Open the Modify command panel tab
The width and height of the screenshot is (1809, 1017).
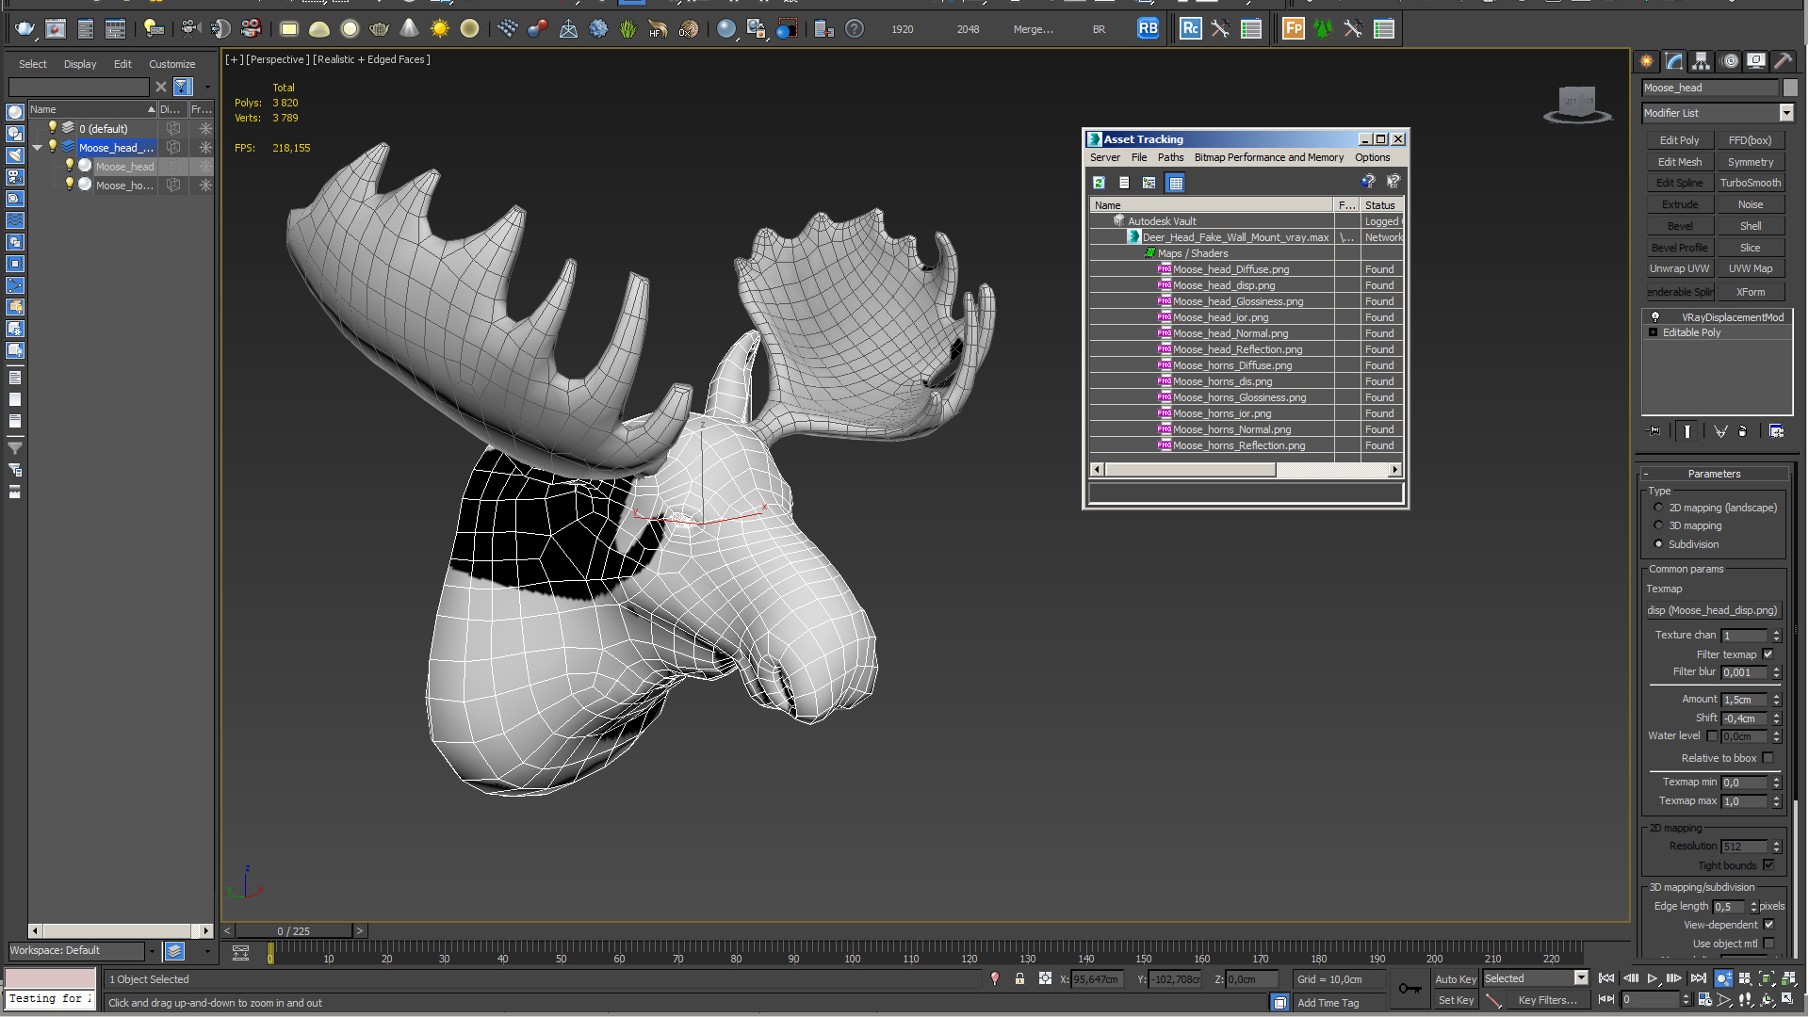click(x=1674, y=61)
